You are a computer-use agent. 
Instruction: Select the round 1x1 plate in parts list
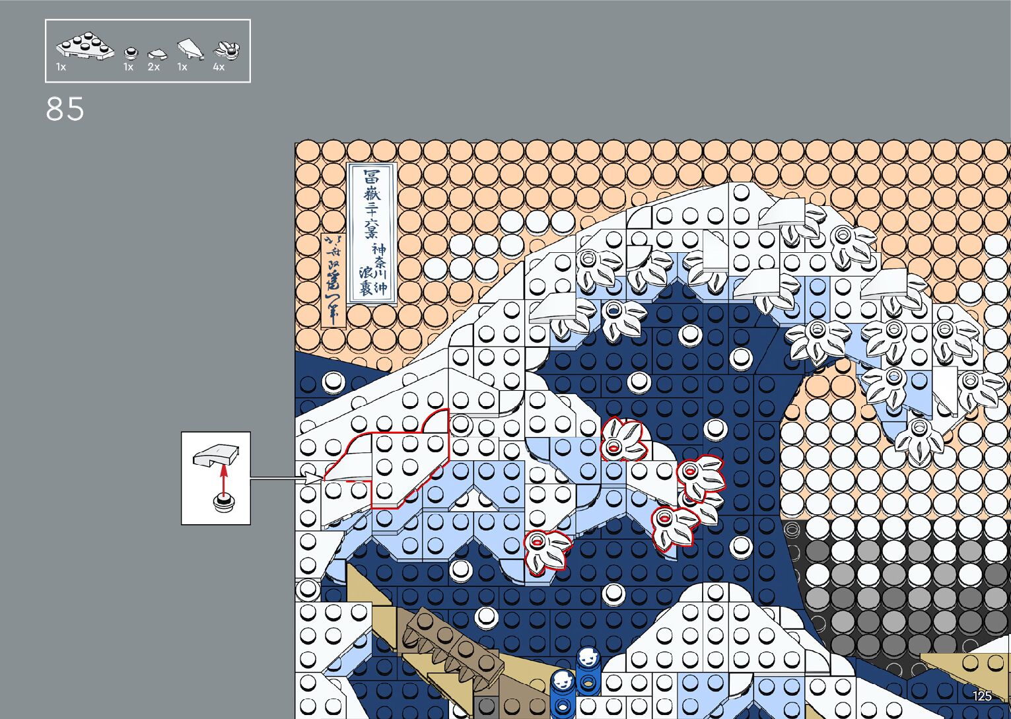click(131, 53)
